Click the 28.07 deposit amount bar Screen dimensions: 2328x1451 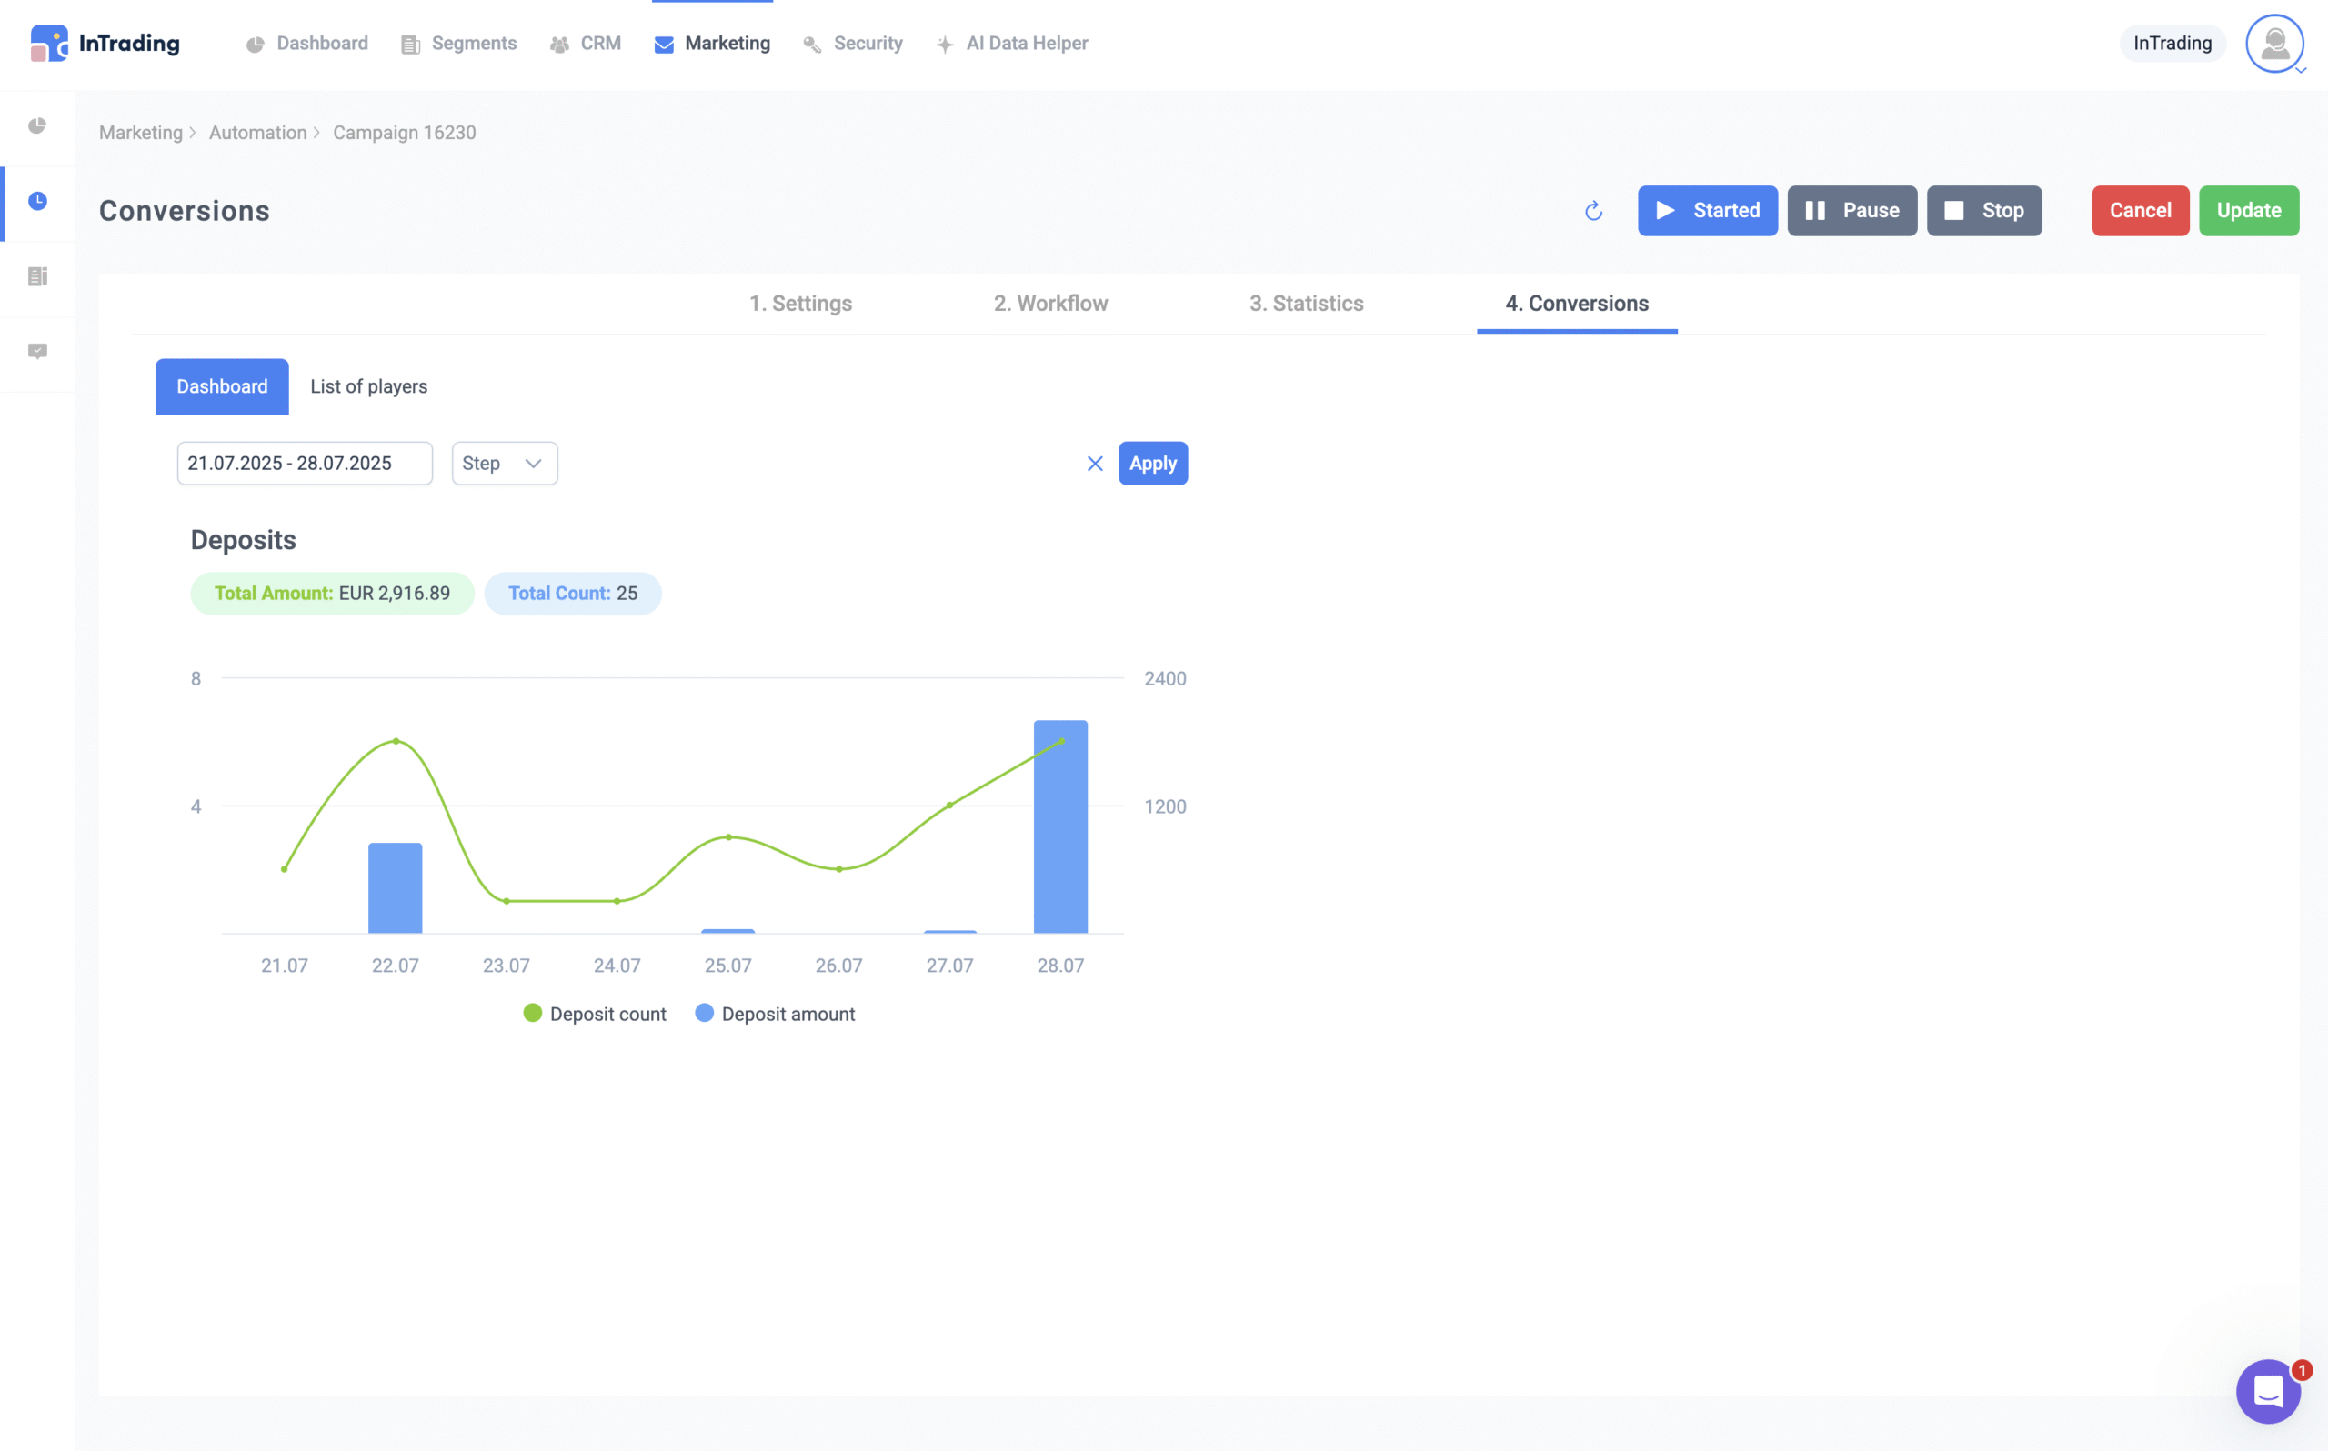pyautogui.click(x=1060, y=826)
